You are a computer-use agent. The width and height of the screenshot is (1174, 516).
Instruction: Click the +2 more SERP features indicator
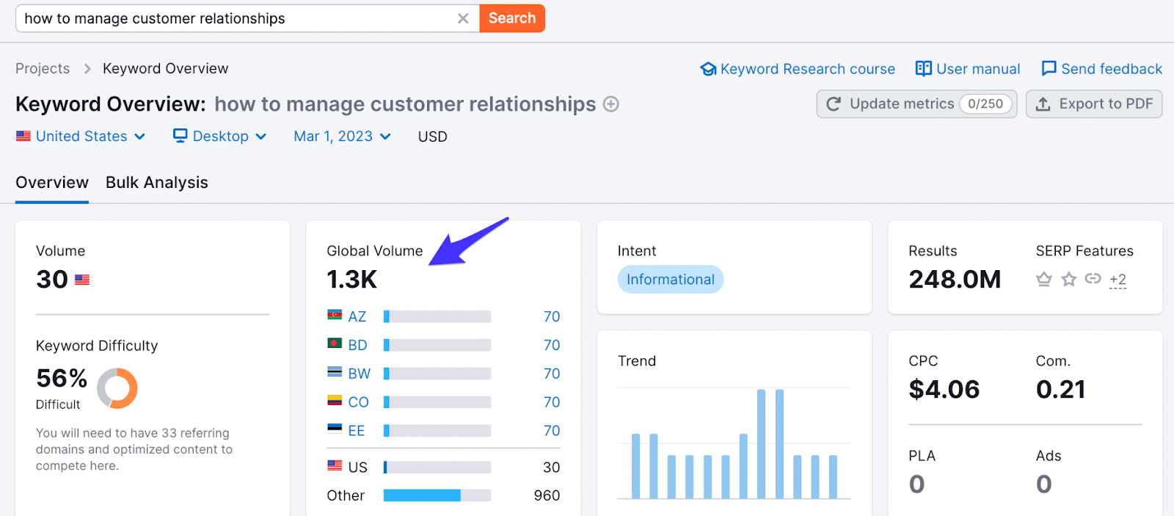[x=1118, y=280]
